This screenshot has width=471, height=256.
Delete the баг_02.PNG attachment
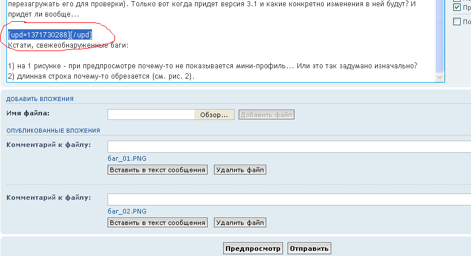pos(240,223)
